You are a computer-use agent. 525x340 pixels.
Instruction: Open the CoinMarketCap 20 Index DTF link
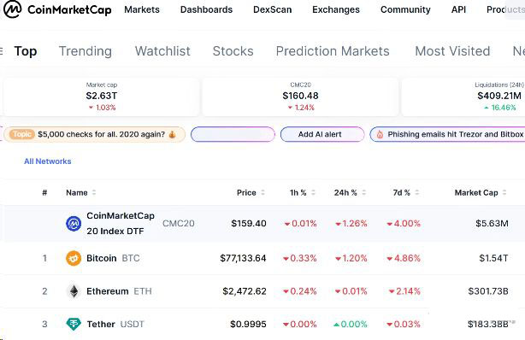[x=121, y=224]
